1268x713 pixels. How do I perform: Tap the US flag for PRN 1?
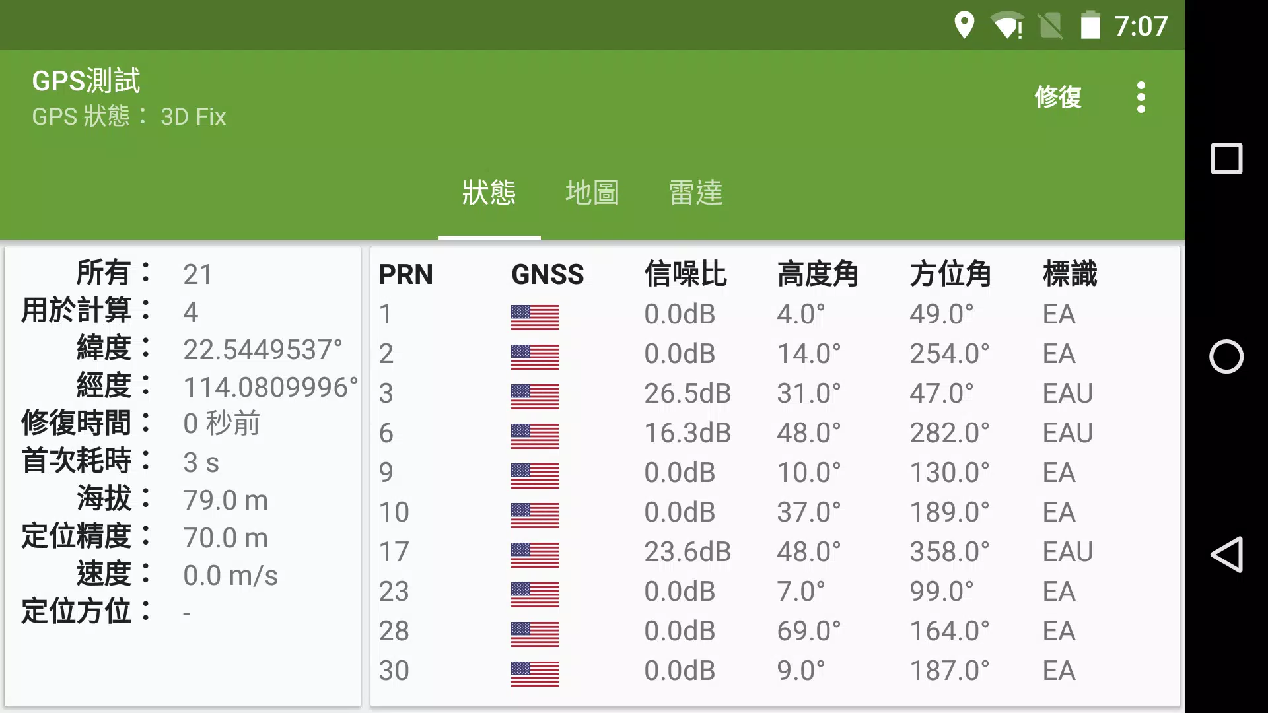535,317
